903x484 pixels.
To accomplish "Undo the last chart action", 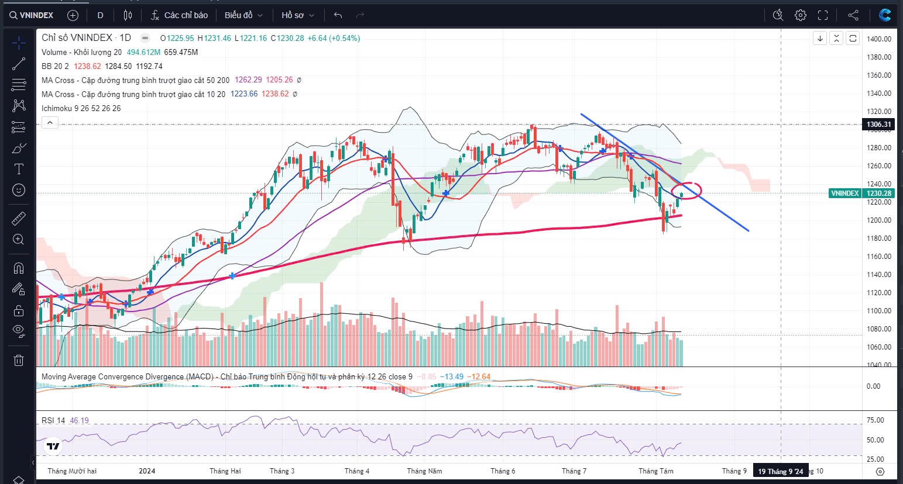I will pyautogui.click(x=338, y=15).
